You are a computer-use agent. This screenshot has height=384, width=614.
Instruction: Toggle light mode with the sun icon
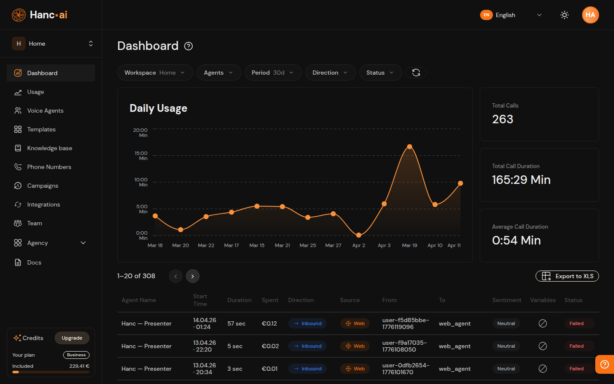click(565, 15)
